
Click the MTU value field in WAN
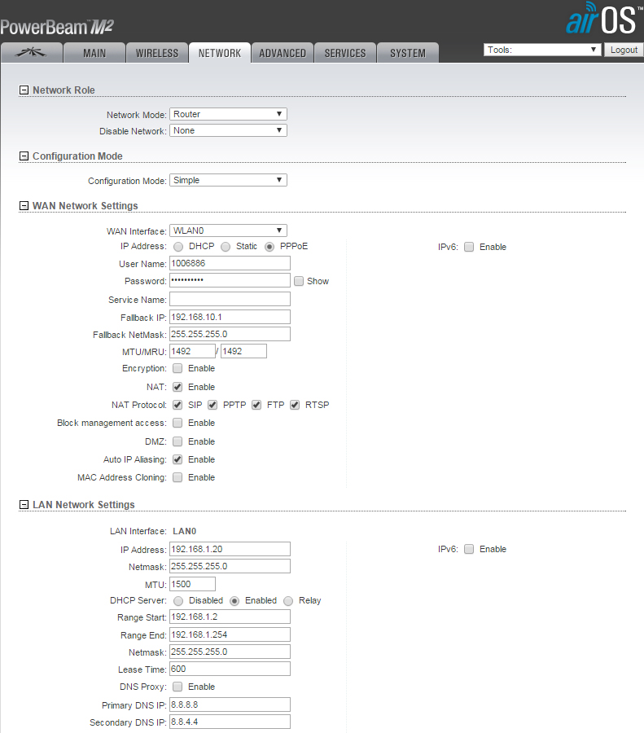[192, 351]
